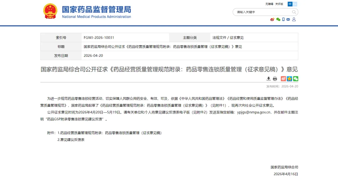Screen dimensions: 338x187
Task: Click the keyword search input field
Action: coord(260,12)
